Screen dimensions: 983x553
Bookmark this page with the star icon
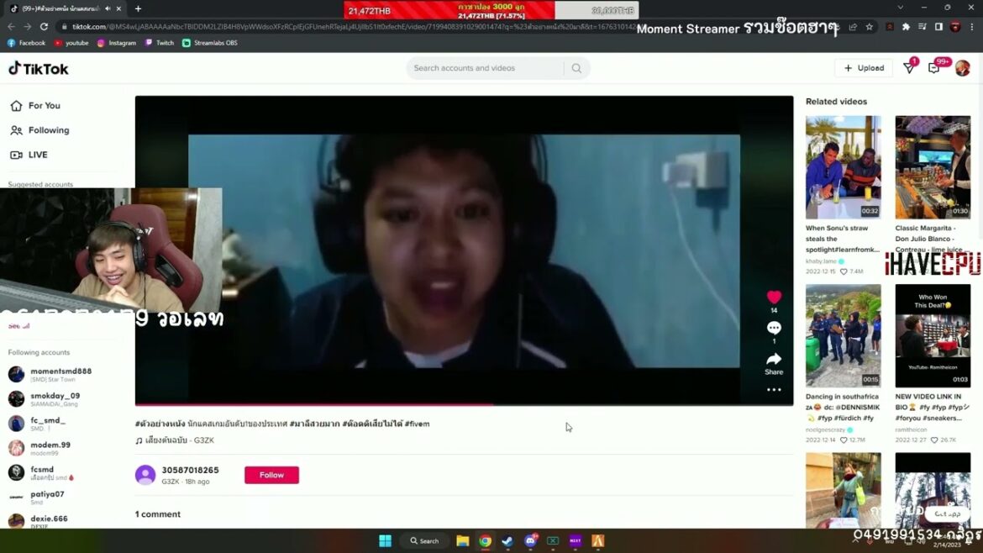coord(869,27)
